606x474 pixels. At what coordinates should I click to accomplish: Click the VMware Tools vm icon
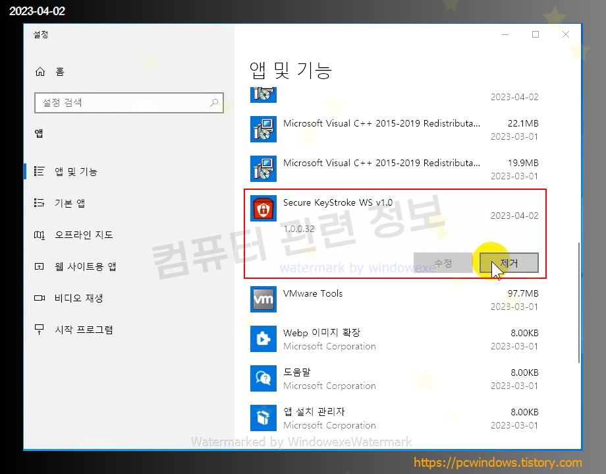(x=263, y=299)
